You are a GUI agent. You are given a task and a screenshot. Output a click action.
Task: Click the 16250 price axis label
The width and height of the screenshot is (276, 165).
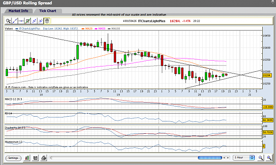266,84
